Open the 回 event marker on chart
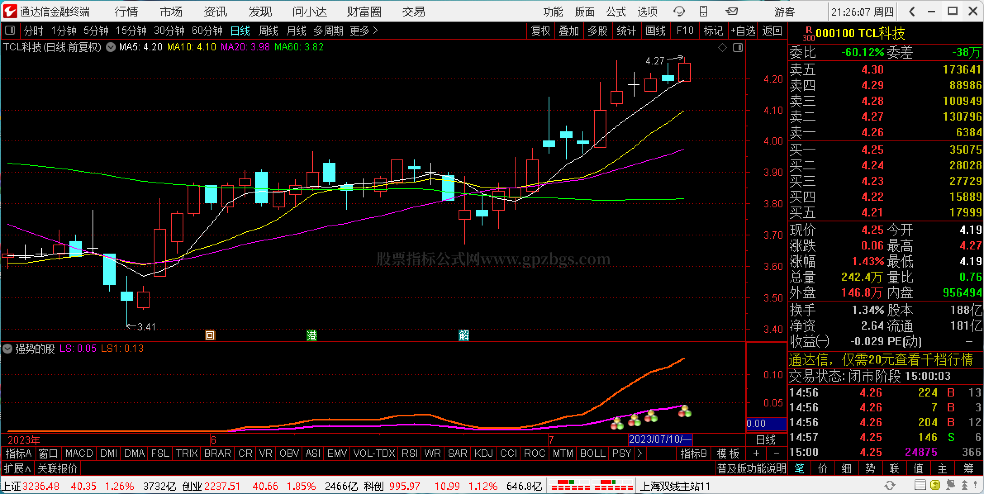This screenshot has height=494, width=984. [210, 335]
